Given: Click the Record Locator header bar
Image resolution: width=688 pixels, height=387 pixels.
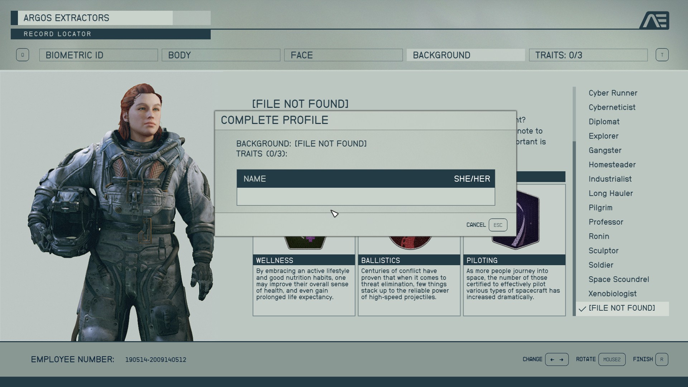Looking at the screenshot, I should click(x=111, y=34).
